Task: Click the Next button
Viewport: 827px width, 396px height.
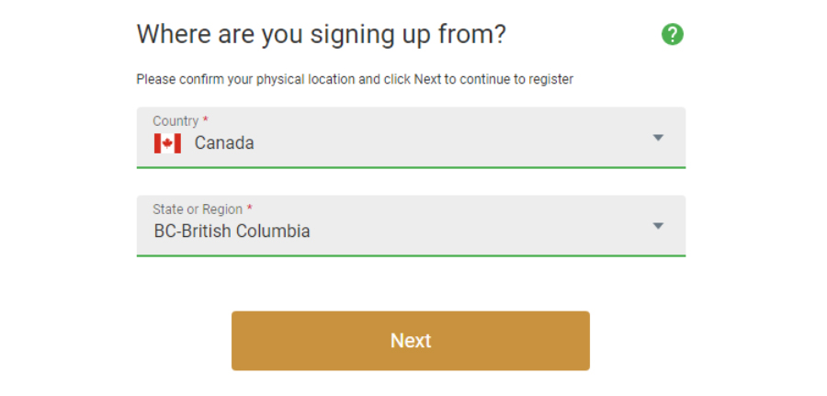Action: 411,341
